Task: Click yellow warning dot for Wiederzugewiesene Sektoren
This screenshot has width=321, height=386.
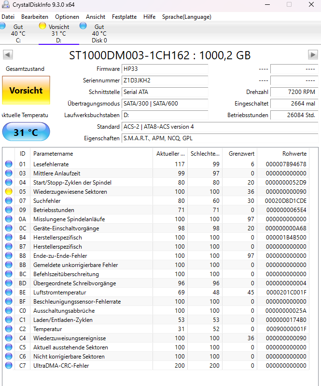Action: tap(9, 191)
